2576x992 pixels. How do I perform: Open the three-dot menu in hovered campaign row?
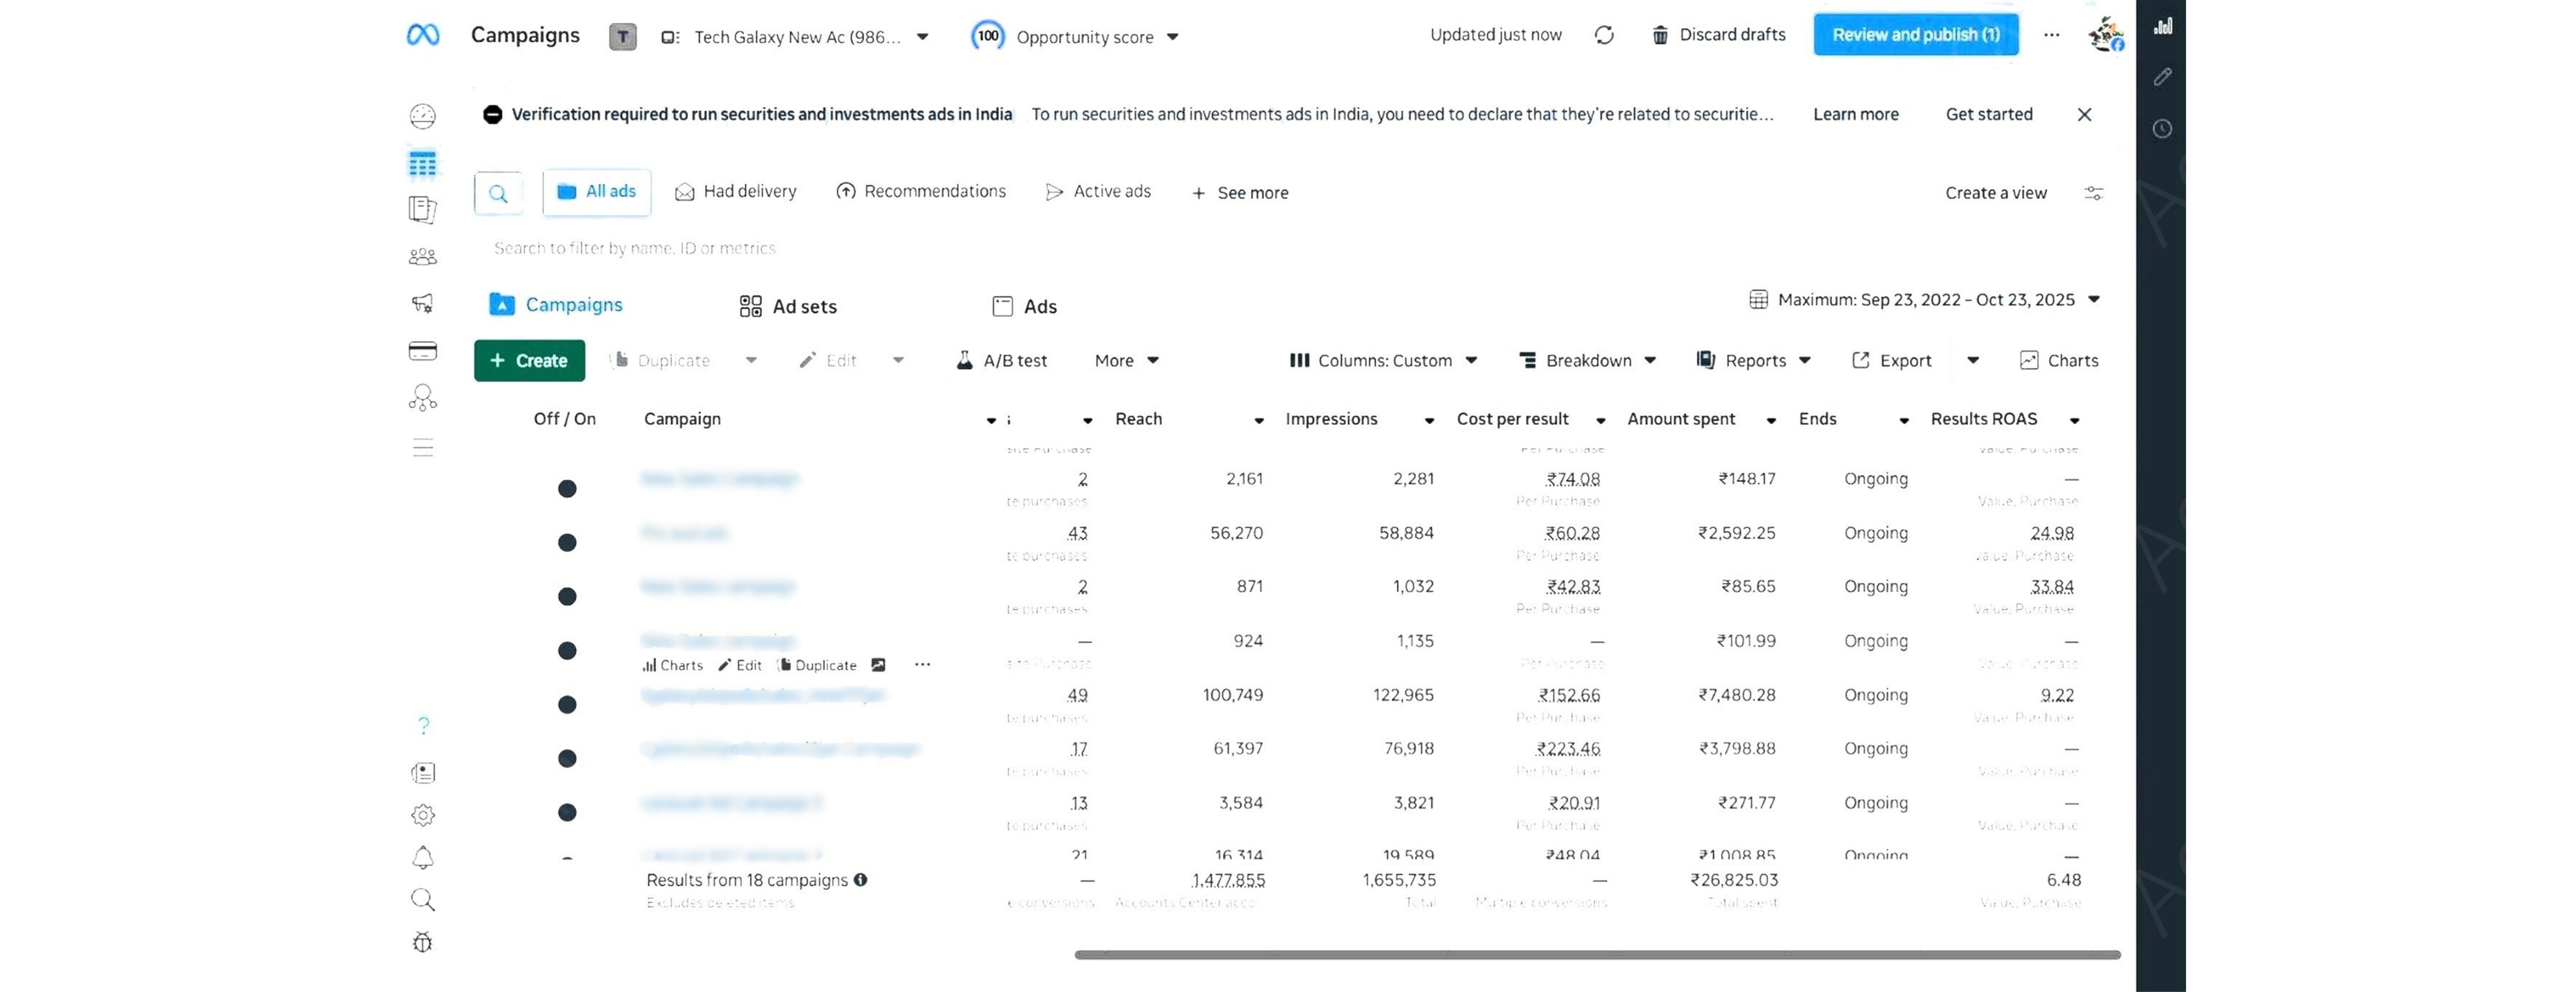coord(922,665)
